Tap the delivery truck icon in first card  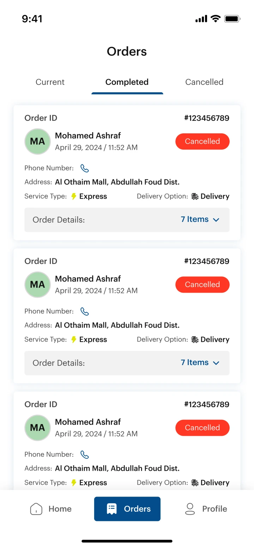click(x=195, y=197)
